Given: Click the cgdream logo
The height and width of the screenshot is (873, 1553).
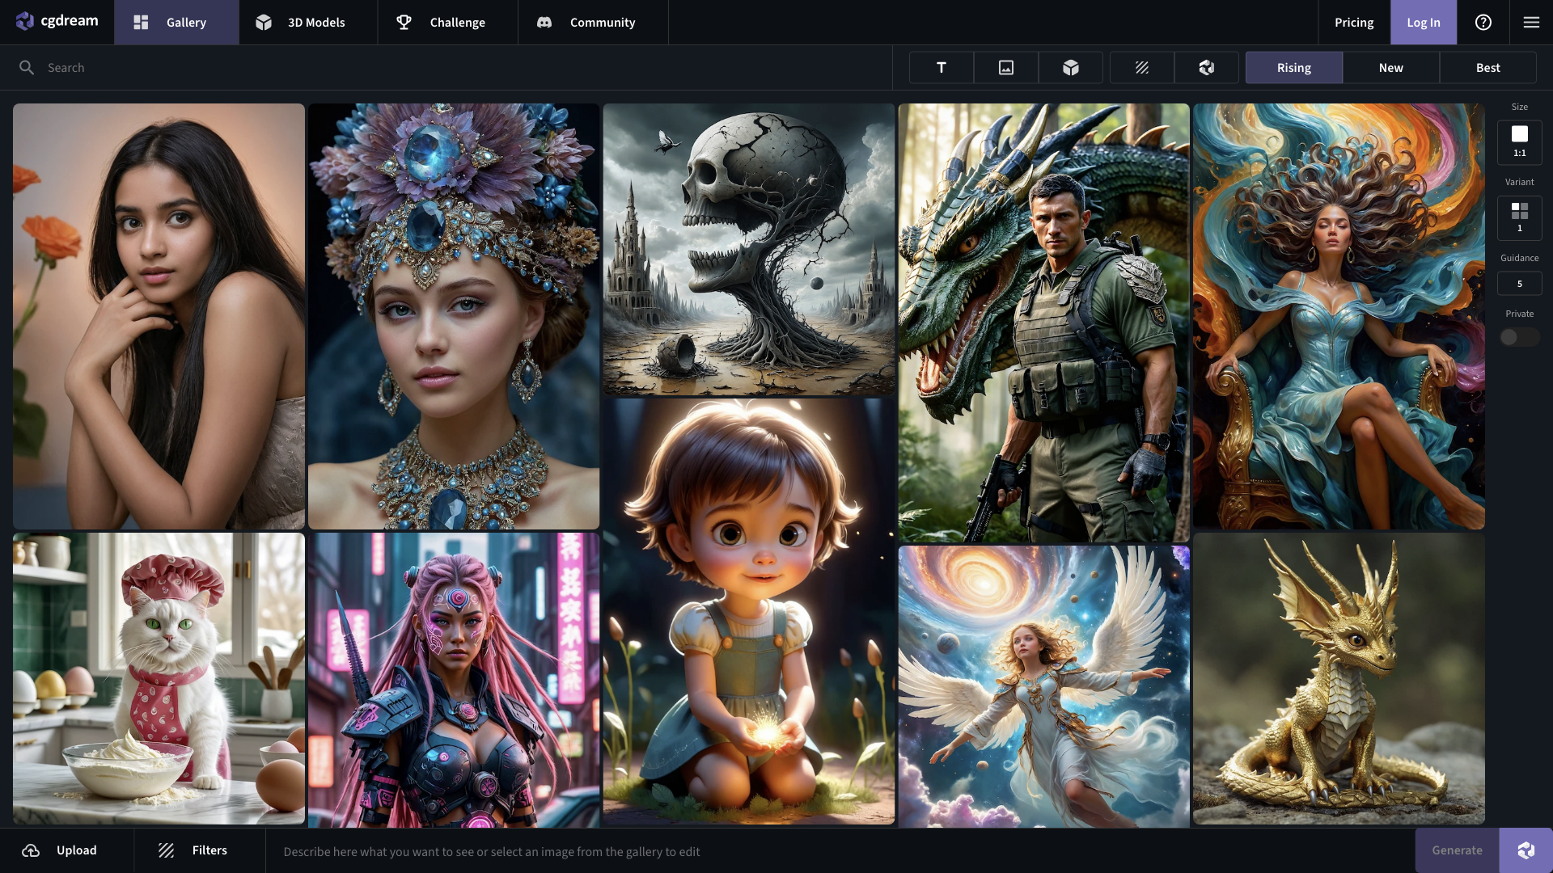Looking at the screenshot, I should [x=57, y=21].
